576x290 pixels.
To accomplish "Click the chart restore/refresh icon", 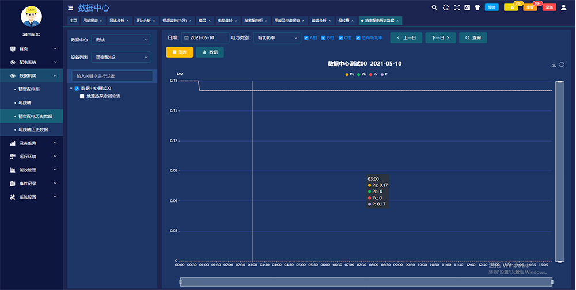I will (562, 64).
